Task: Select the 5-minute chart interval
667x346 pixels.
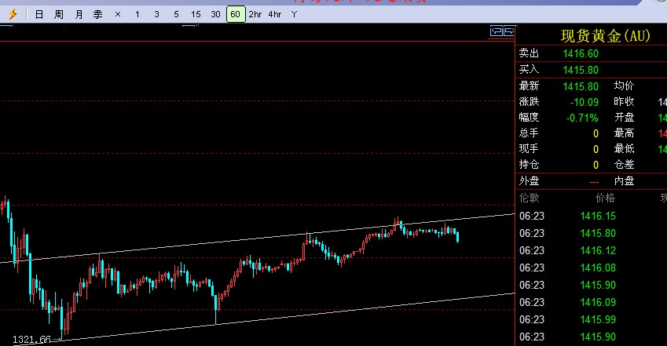Action: pos(176,14)
